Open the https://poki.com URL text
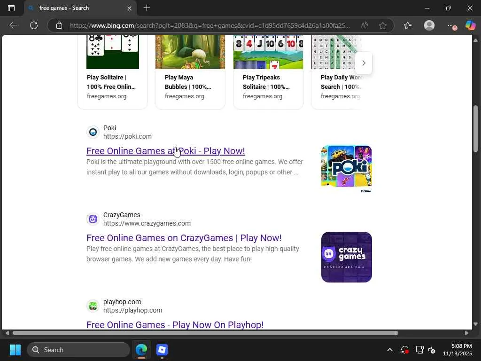The image size is (481, 361). (127, 136)
